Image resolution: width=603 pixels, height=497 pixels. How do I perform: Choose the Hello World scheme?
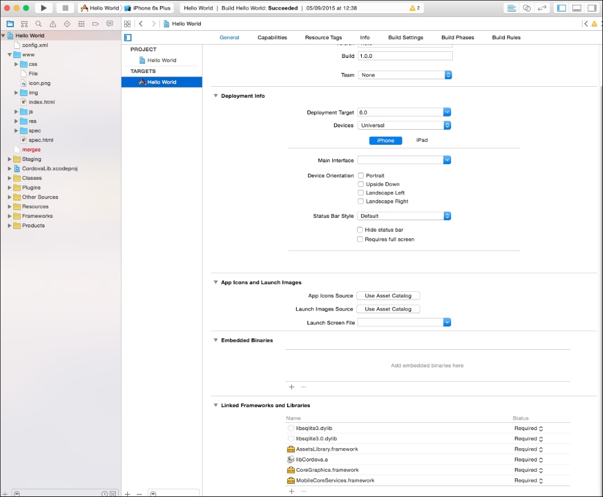100,8
